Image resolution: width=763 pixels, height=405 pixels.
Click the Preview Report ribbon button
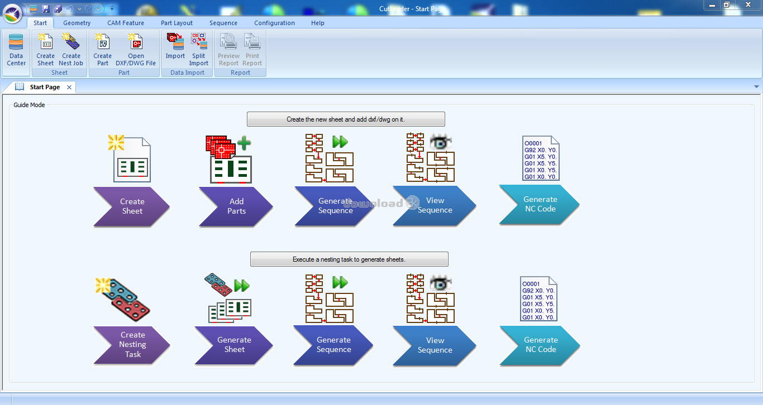coord(228,50)
